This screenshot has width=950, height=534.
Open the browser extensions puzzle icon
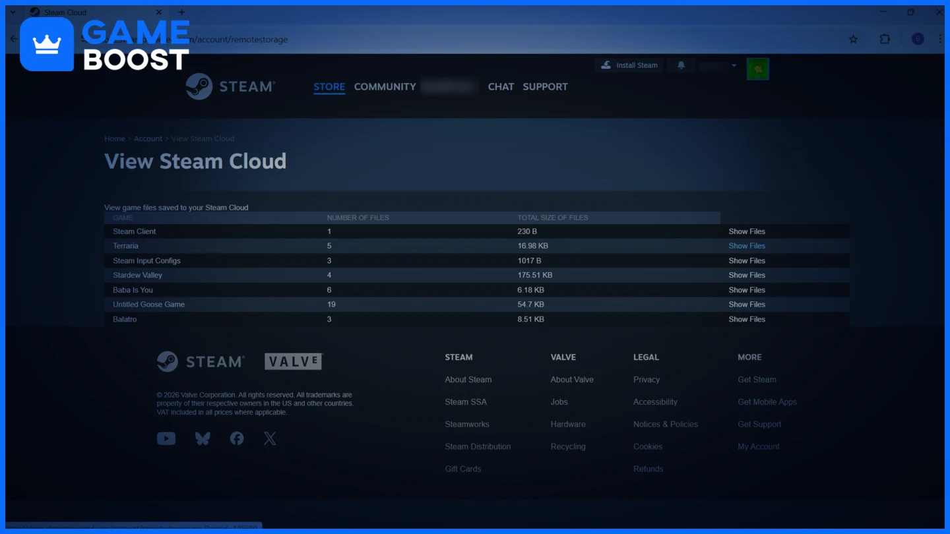click(885, 39)
